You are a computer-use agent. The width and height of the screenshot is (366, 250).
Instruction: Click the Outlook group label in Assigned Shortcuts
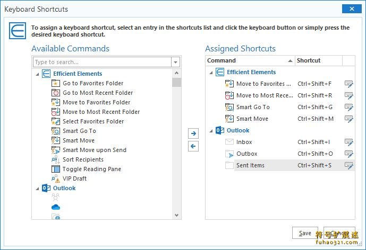[238, 130]
